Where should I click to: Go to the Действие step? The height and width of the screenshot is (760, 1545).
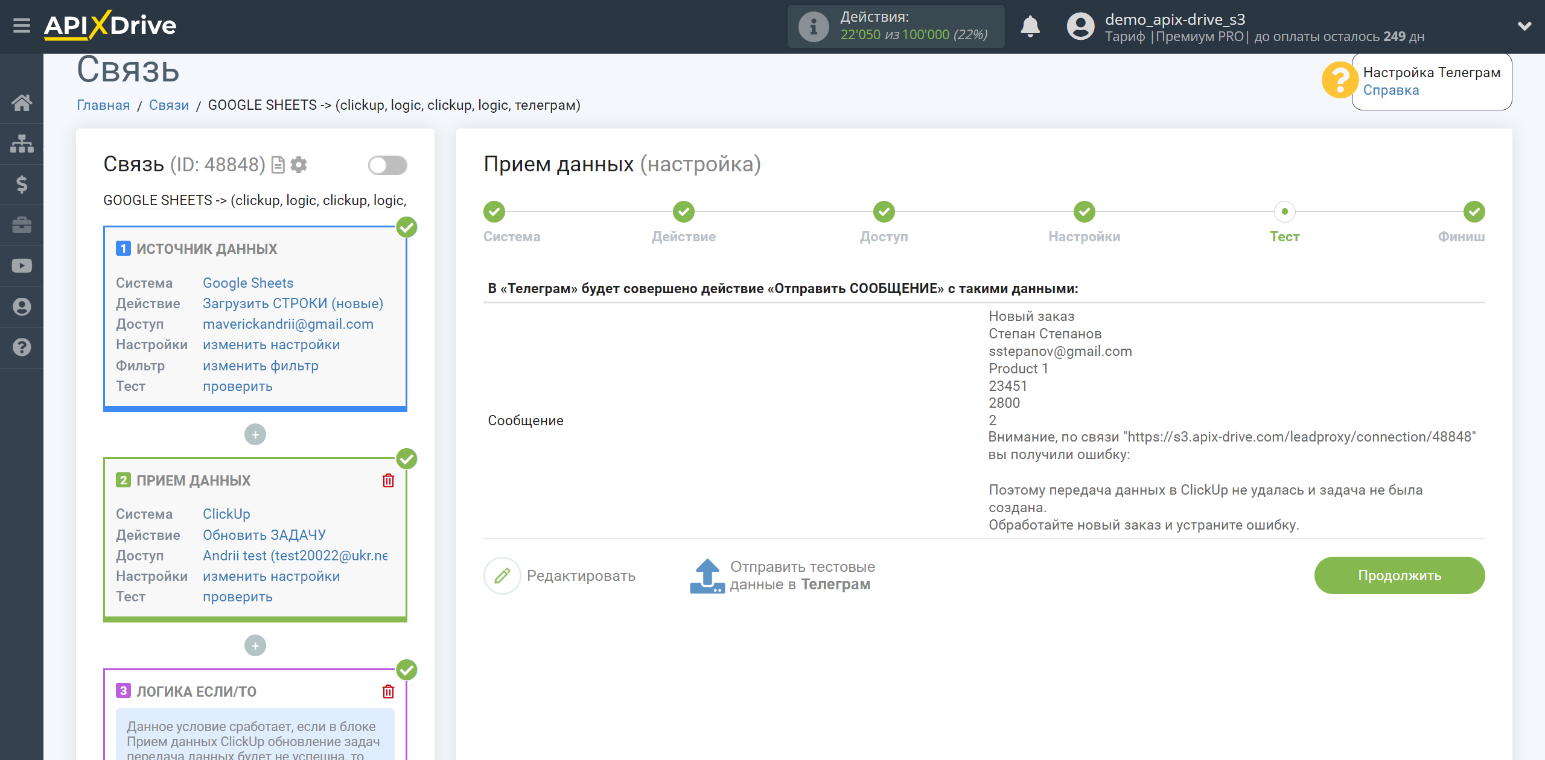pyautogui.click(x=684, y=212)
